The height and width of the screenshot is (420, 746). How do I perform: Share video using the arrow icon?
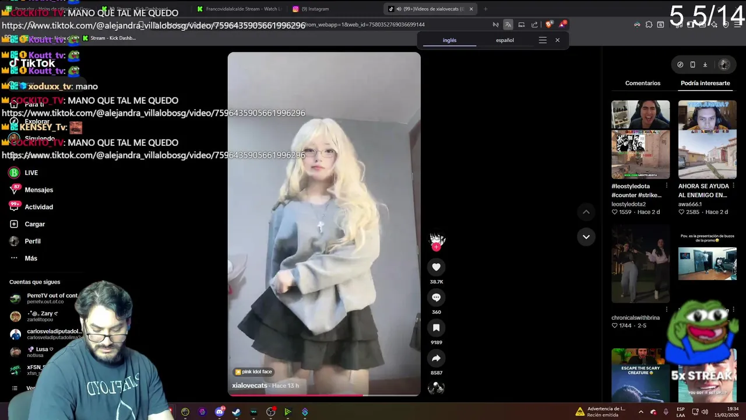[436, 358]
